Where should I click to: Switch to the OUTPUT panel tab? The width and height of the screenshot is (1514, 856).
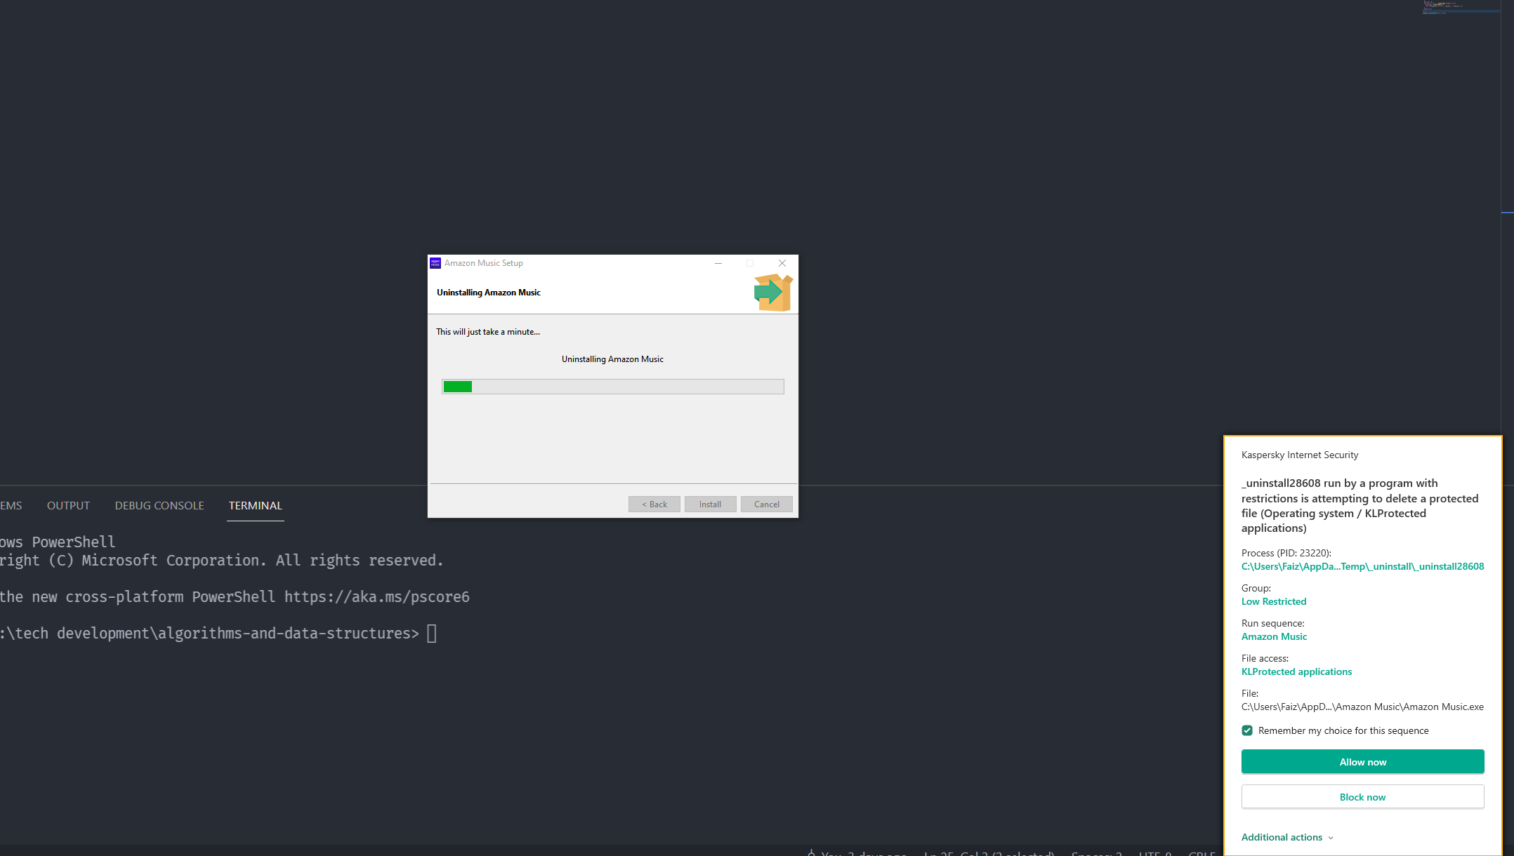point(68,505)
